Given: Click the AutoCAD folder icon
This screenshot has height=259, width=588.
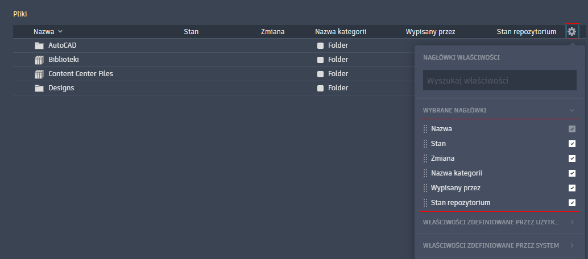Looking at the screenshot, I should 39,45.
